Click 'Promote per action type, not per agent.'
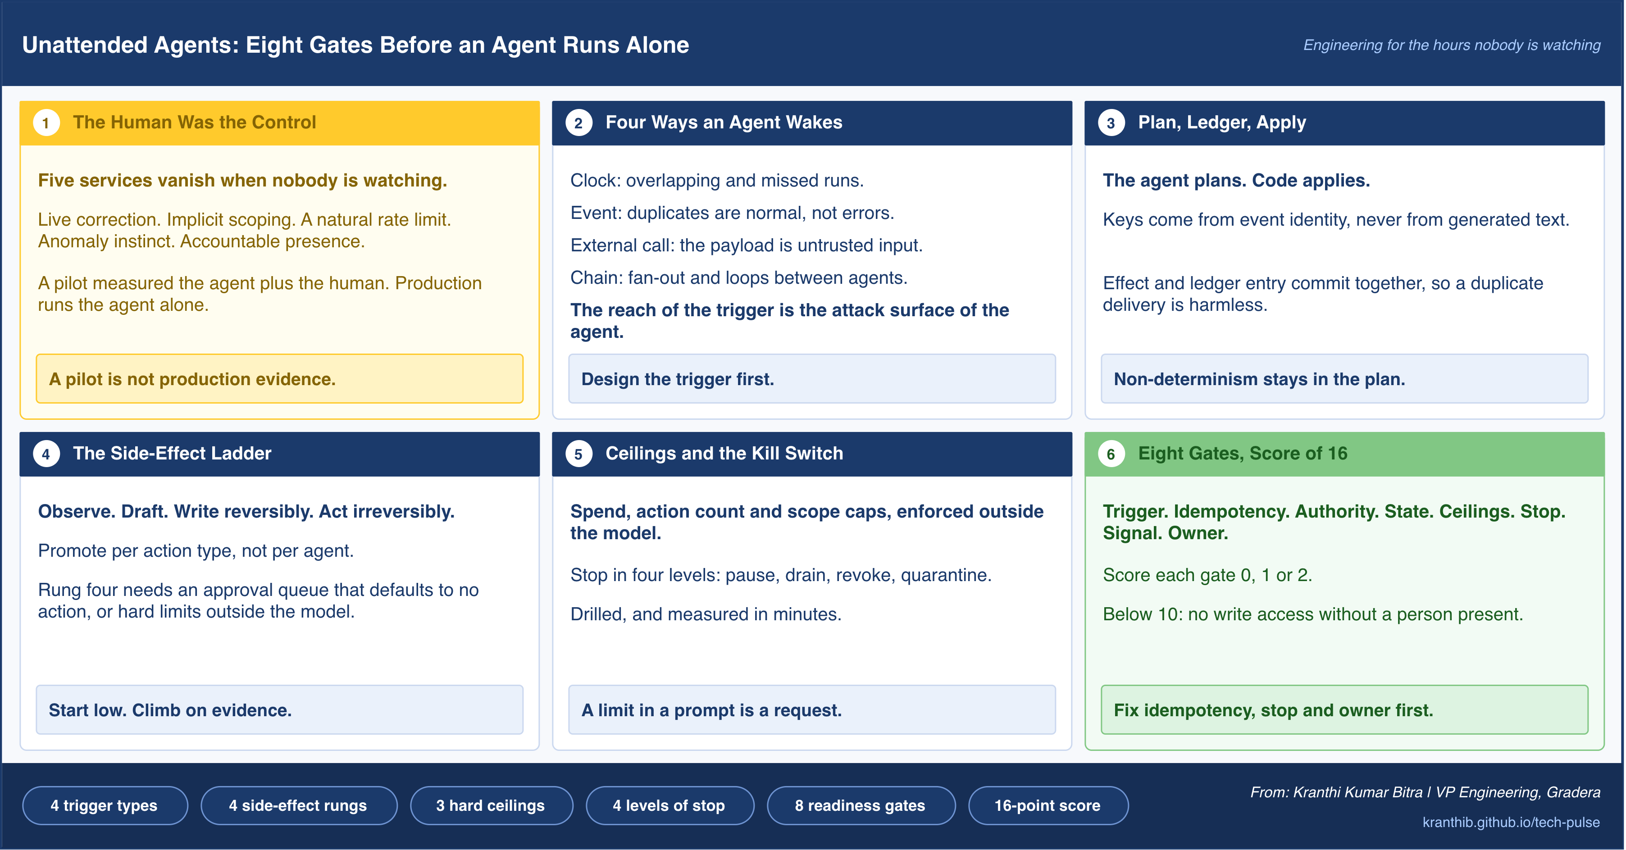 (196, 551)
